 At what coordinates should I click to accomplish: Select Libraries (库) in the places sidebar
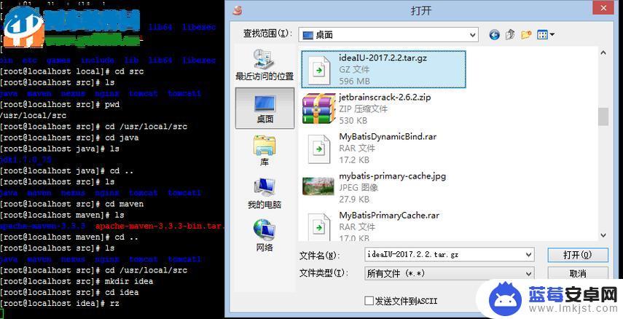[265, 151]
